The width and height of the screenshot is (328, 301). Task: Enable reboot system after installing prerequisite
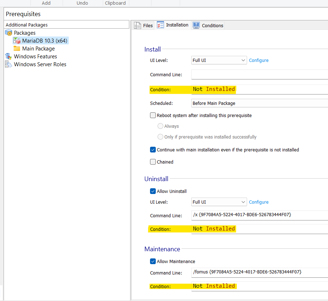(x=153, y=116)
